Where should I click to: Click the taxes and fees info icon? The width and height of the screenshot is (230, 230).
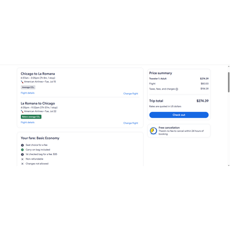[x=177, y=89]
